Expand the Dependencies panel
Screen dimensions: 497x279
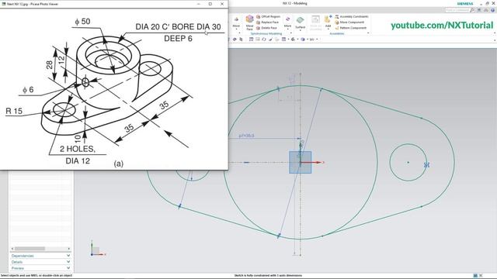pos(40,256)
